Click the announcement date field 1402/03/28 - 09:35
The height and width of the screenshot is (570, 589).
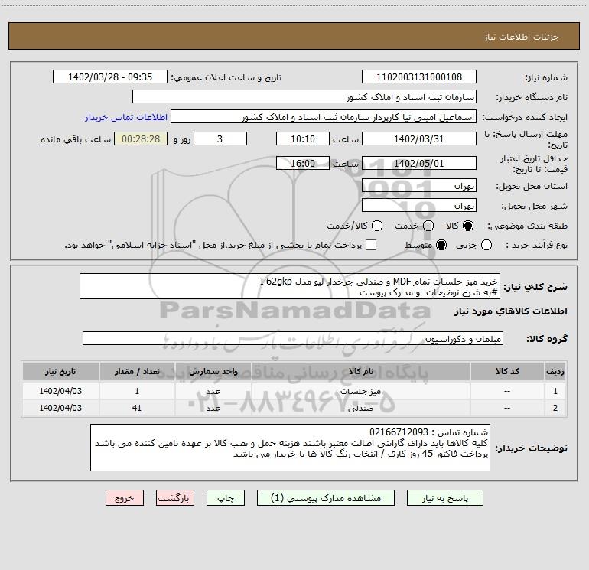point(110,77)
